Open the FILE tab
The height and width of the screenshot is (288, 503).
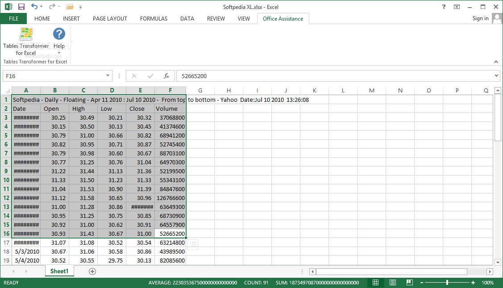click(x=13, y=19)
